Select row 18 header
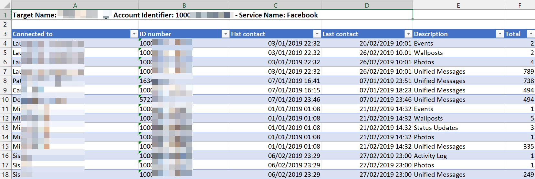The image size is (535, 179). (x=5, y=174)
